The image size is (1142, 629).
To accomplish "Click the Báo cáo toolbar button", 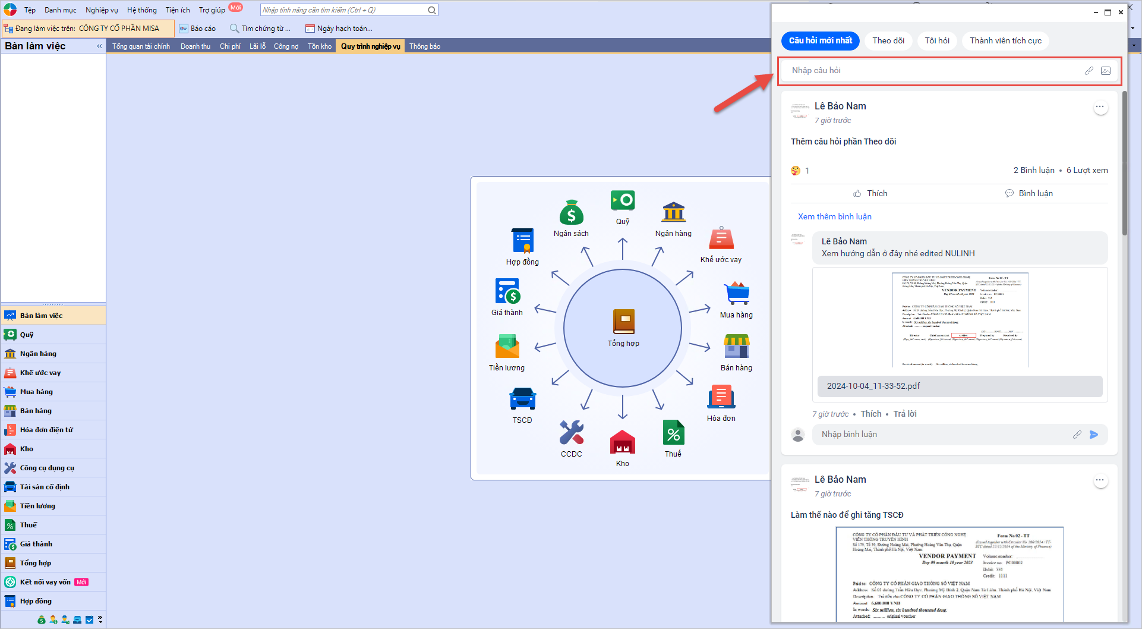I will pyautogui.click(x=197, y=29).
